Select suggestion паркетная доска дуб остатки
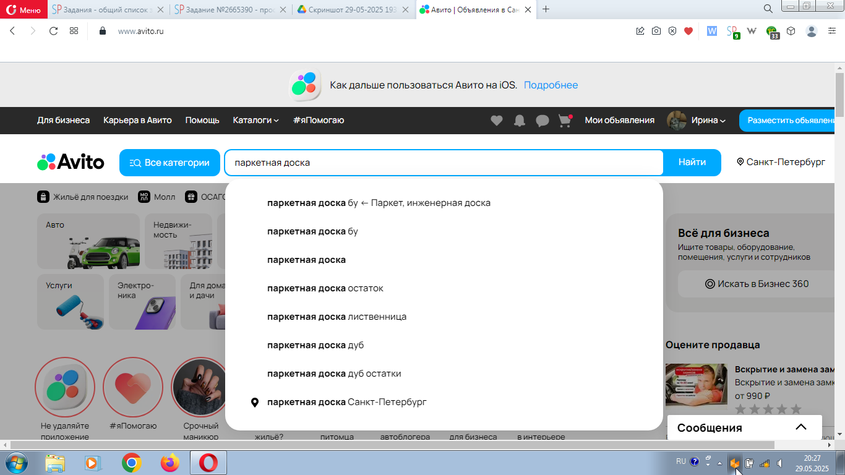845x475 pixels. pyautogui.click(x=444, y=374)
